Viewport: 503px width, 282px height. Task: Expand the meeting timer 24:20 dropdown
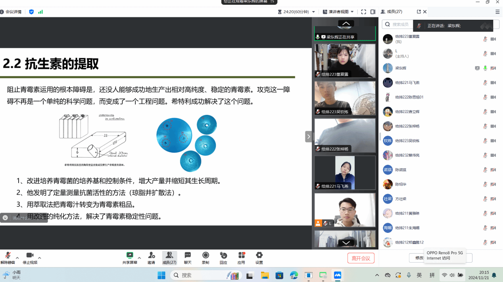point(313,12)
